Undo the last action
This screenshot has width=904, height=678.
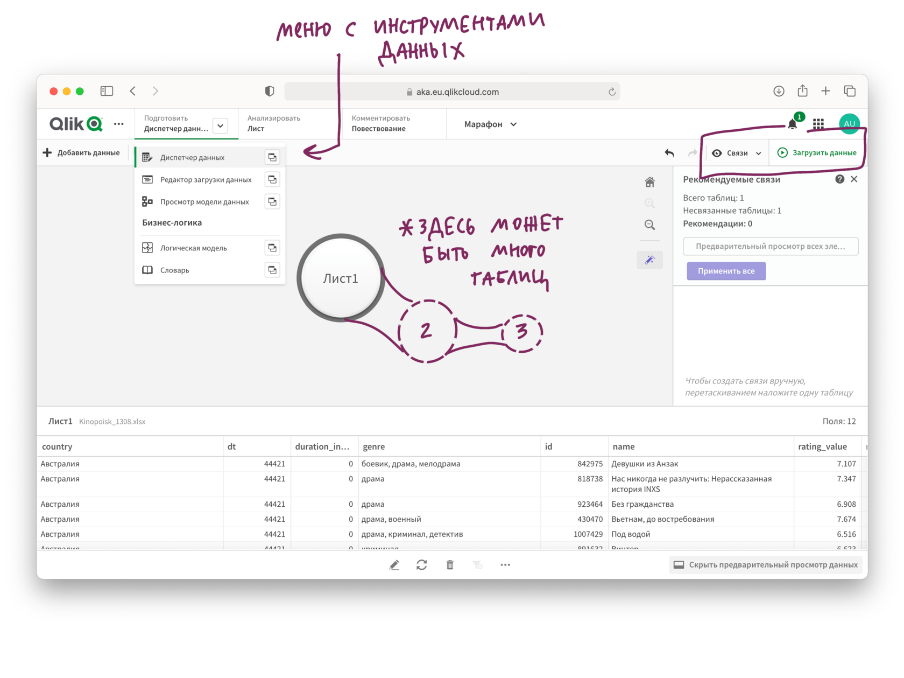click(669, 153)
